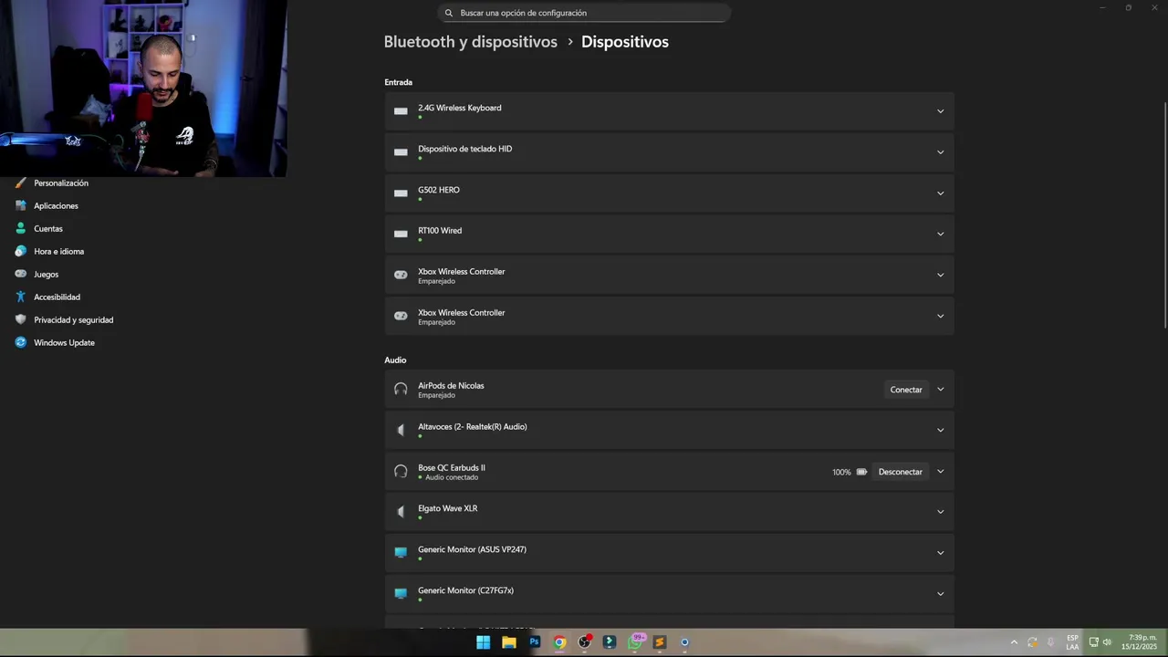Viewport: 1168px width, 657px height.
Task: Click the Hora e idioma globe icon
Action: (x=21, y=251)
